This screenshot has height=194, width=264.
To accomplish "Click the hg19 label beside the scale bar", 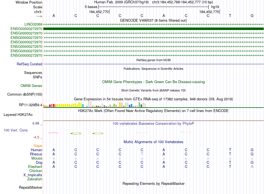I will [x=215, y=7].
